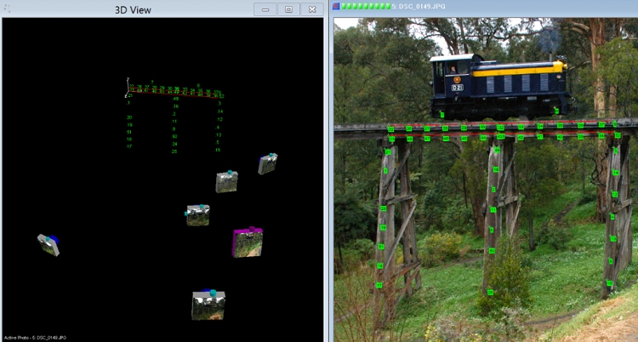
Task: Close the 3D View window
Action: (x=311, y=9)
